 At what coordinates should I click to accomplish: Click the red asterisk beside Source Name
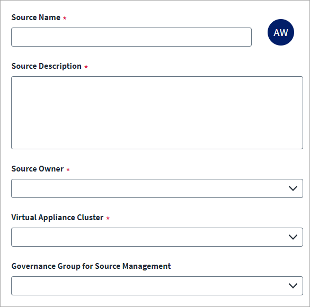[65, 18]
